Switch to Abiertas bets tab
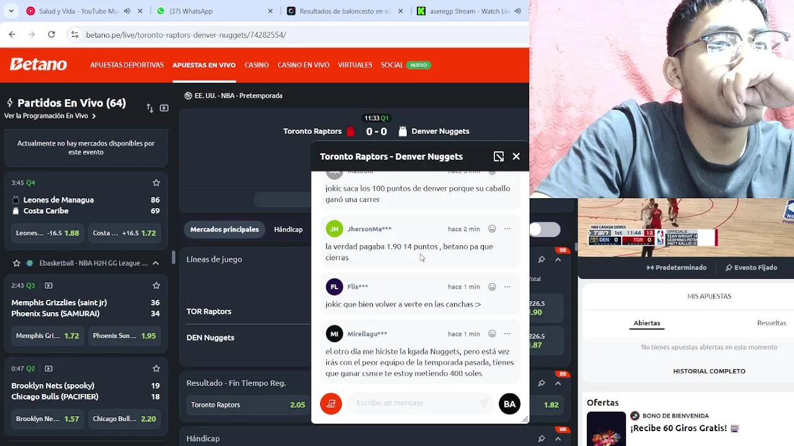This screenshot has width=794, height=446. pyautogui.click(x=647, y=323)
